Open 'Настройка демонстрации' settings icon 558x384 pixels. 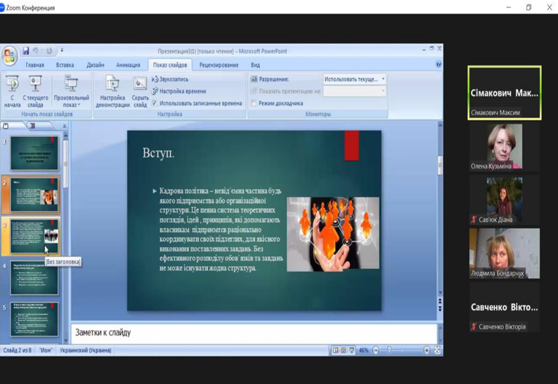[x=112, y=84]
